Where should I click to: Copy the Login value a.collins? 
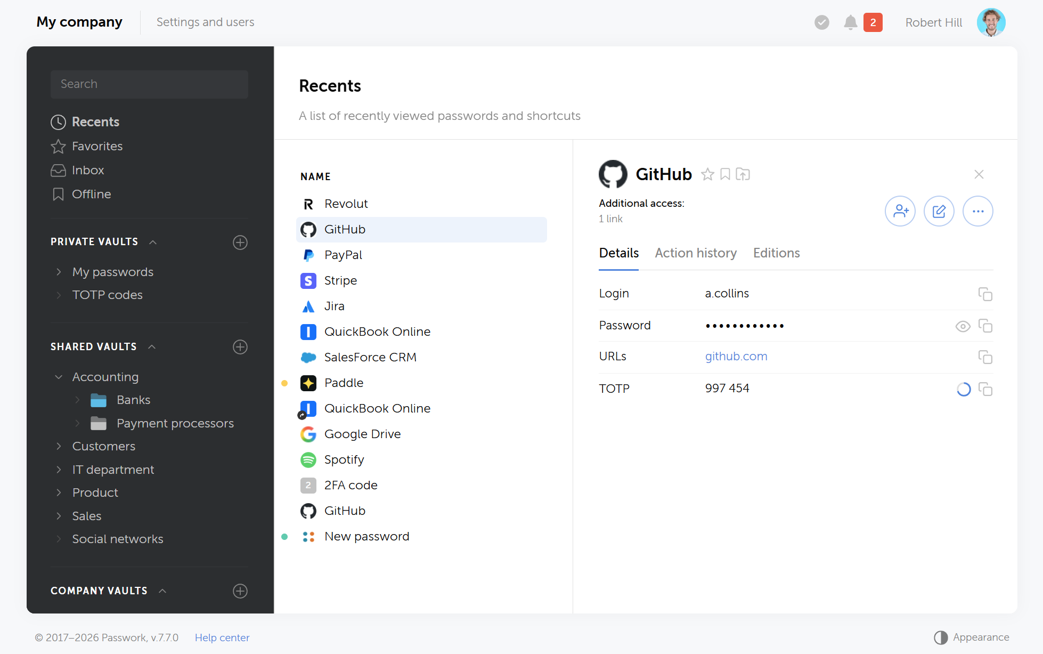click(x=985, y=294)
